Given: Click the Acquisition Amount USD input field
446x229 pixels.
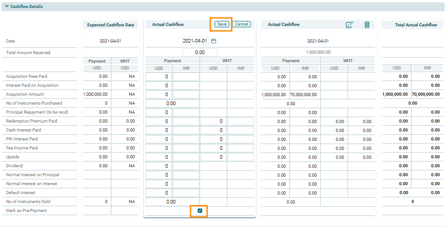Looking at the screenshot, I should (159, 94).
